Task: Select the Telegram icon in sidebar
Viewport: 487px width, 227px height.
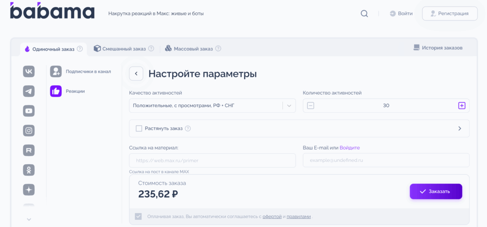Action: [29, 91]
